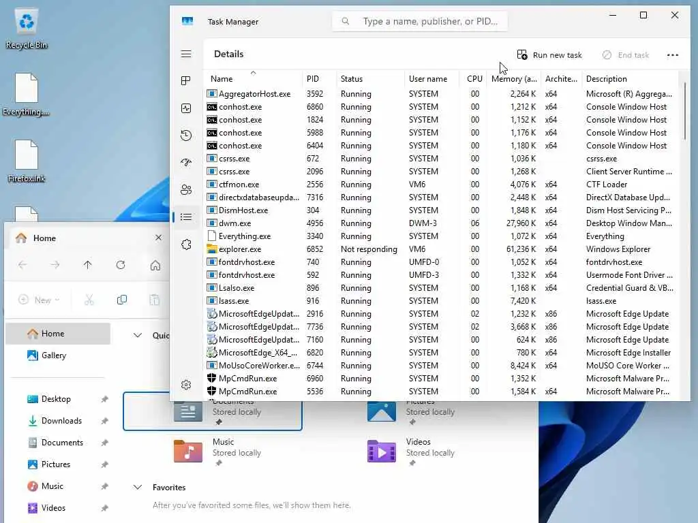Open Videos folder tile in Explorer
The height and width of the screenshot is (523, 698).
pyautogui.click(x=412, y=451)
